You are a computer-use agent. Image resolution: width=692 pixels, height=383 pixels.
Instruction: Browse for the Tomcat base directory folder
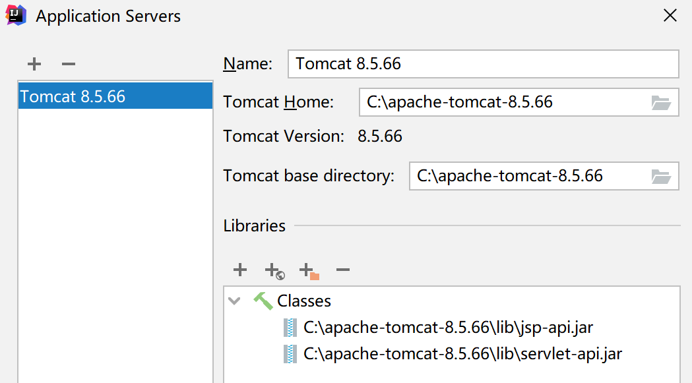[660, 176]
